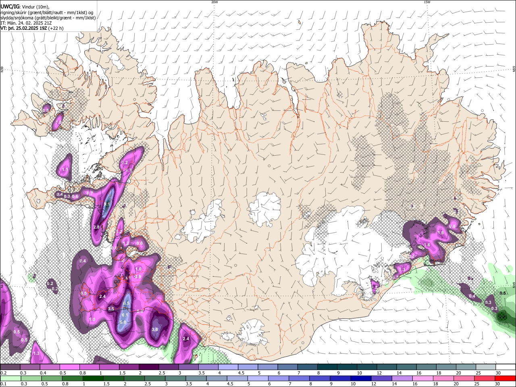Click the valid time 'VT: þri. 25.02.2025 19Z' line

click(24, 29)
